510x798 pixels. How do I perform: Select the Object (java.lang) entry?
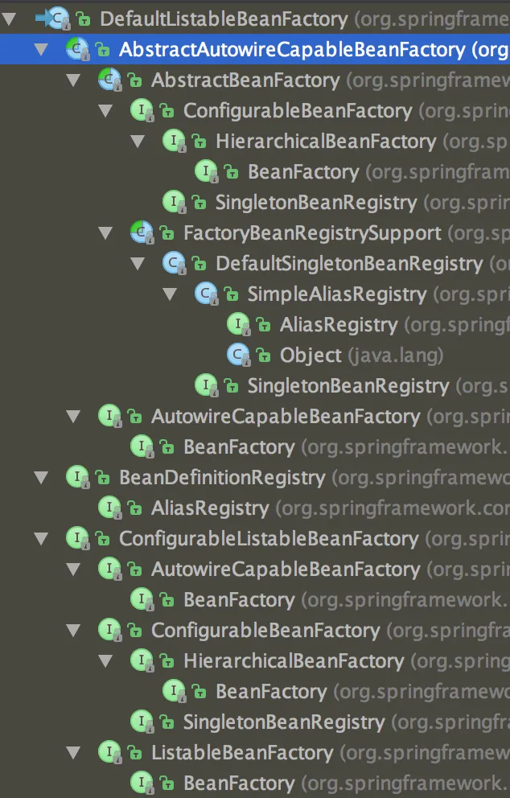(361, 356)
